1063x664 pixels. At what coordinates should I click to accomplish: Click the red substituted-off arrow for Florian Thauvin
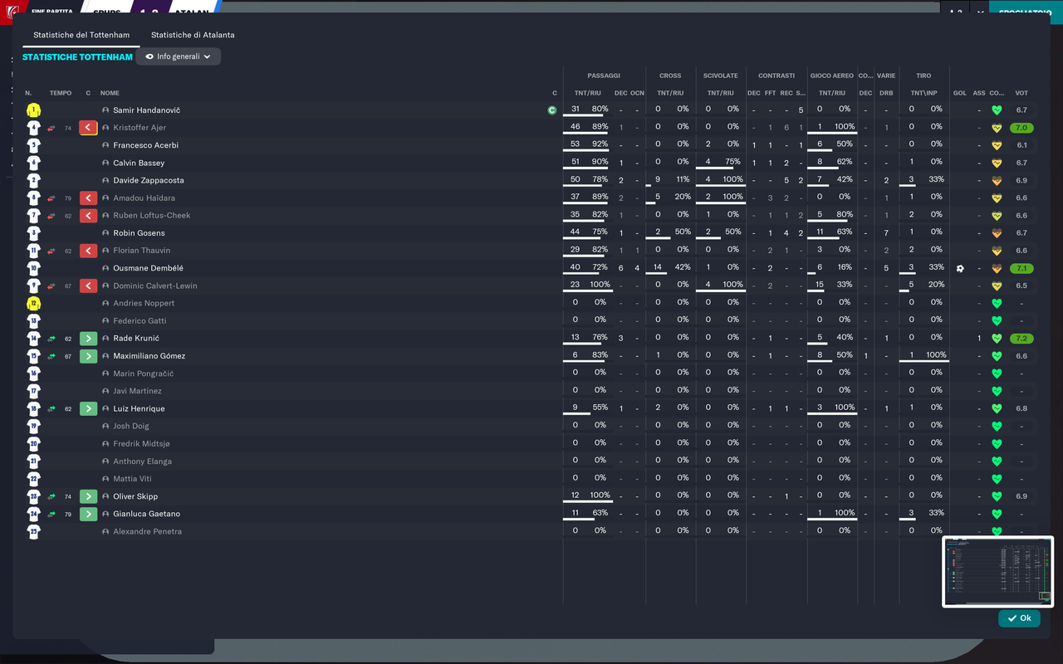(89, 251)
